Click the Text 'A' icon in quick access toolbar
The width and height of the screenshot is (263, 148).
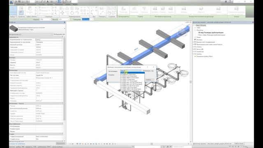tap(48, 2)
